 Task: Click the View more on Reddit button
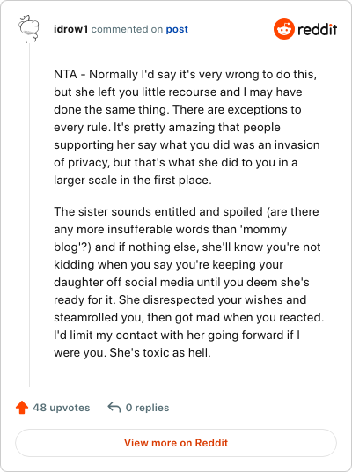[x=176, y=443]
